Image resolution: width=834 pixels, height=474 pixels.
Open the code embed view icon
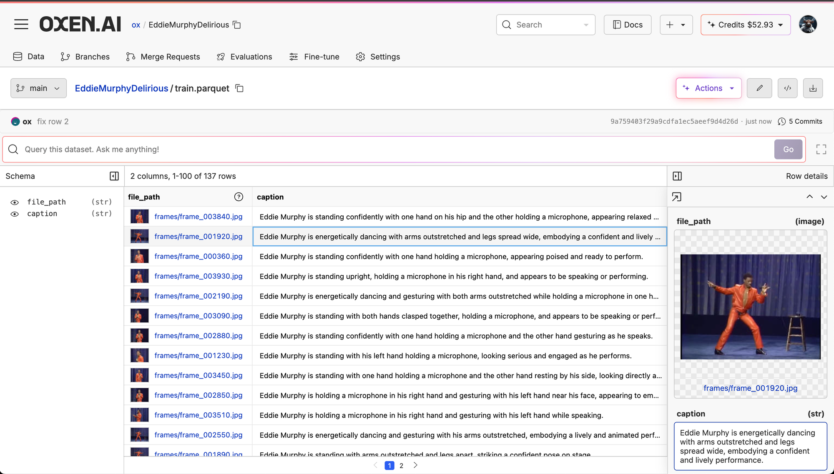click(787, 88)
